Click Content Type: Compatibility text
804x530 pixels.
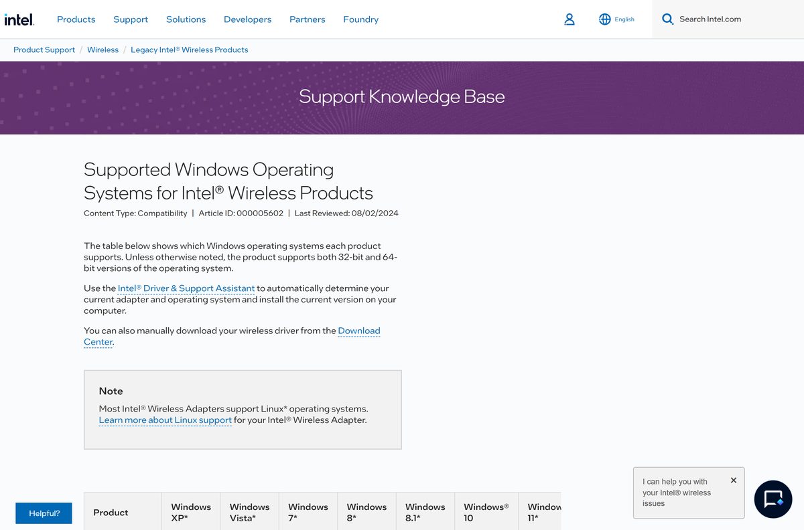(135, 213)
